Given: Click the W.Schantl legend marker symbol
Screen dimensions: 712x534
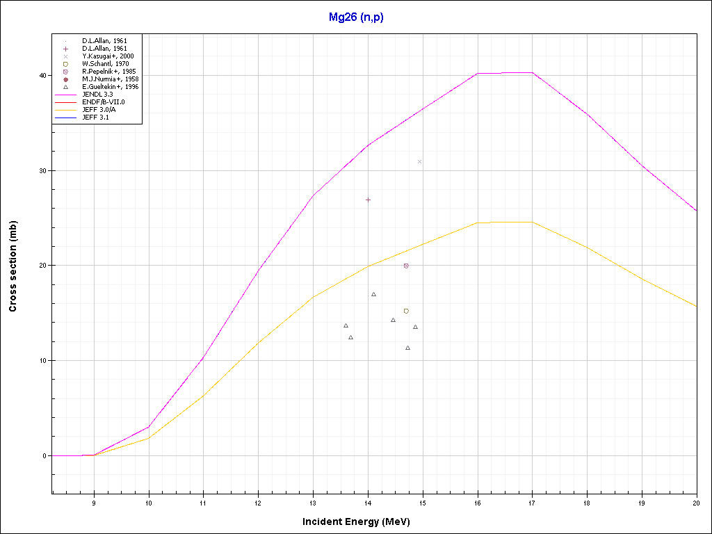Looking at the screenshot, I should click(x=65, y=64).
